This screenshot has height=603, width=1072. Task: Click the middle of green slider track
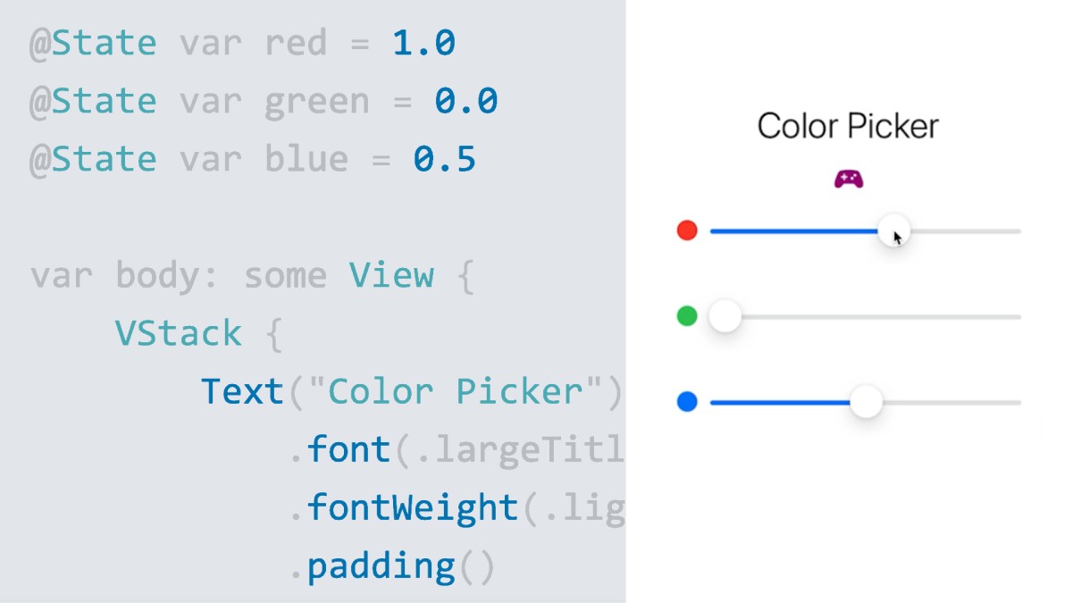(x=866, y=316)
